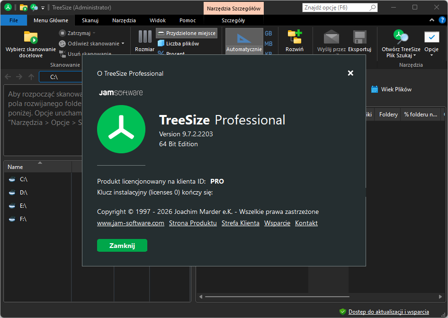This screenshot has width=448, height=318.
Task: Switch size unit to GB
Action: tap(269, 34)
